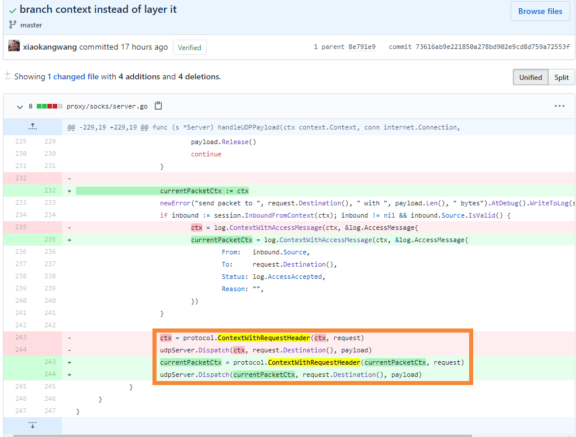Image resolution: width=576 pixels, height=437 pixels.
Task: Switch to Unified diff view
Action: pyautogui.click(x=530, y=78)
